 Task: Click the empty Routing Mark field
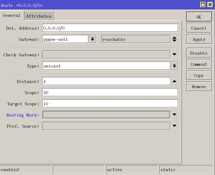(106, 114)
